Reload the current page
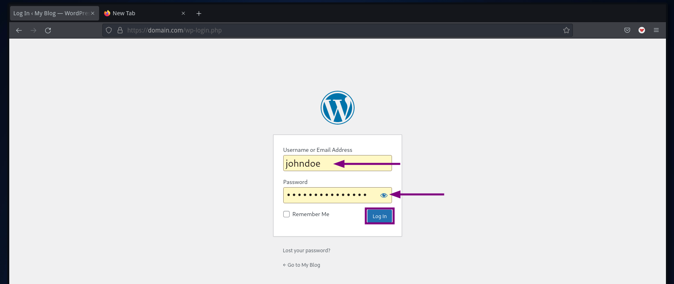 tap(48, 30)
